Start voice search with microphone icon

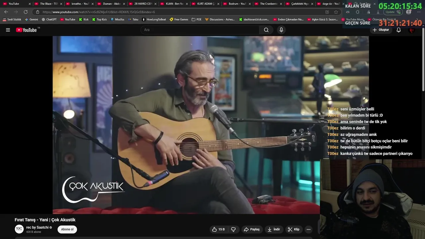281,30
